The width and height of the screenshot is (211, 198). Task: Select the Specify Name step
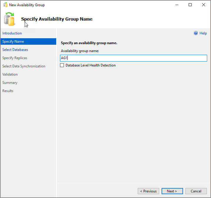coord(28,41)
